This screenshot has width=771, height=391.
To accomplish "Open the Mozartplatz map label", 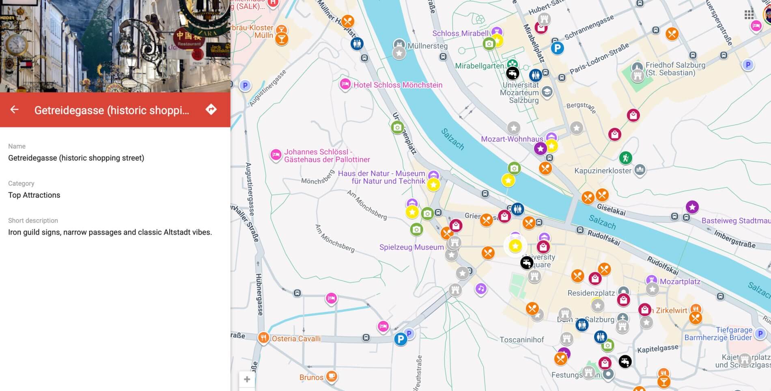I will [x=680, y=281].
